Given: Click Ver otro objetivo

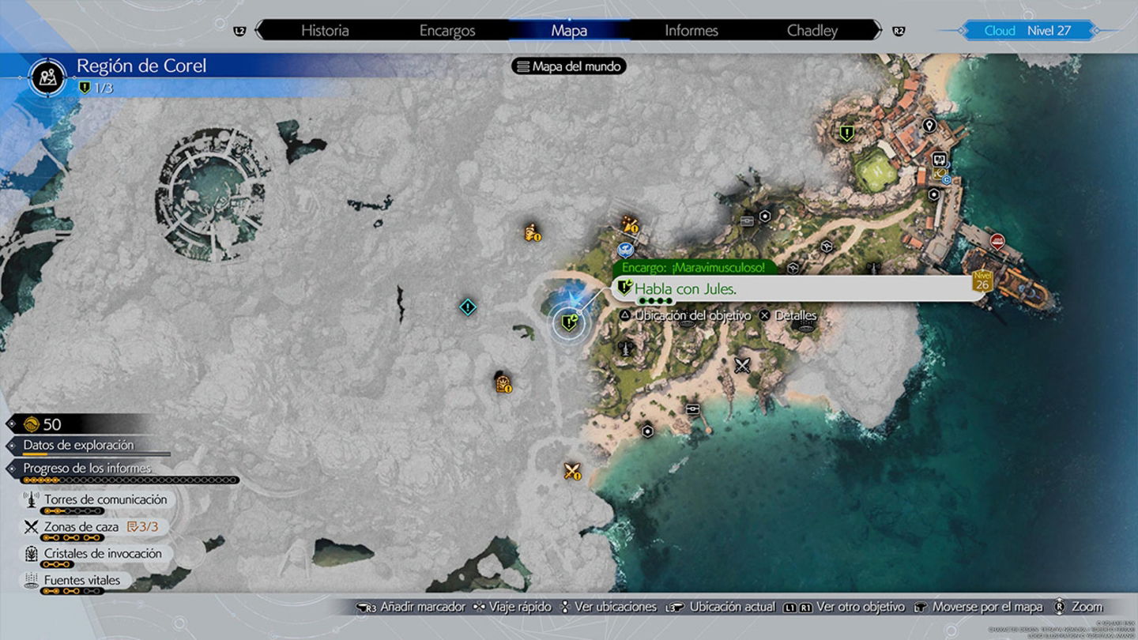Looking at the screenshot, I should [x=844, y=607].
